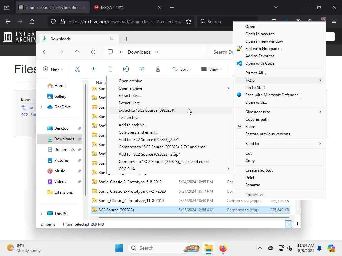The width and height of the screenshot is (342, 256).
Task: Open the notification bell in taskbar
Action: 319,248
